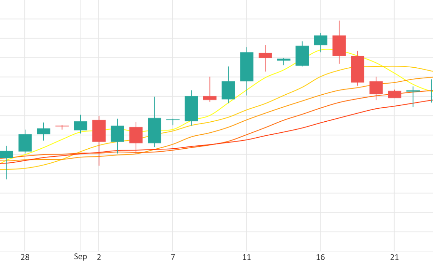
Task: Click the red candle at Sep 2
Action: click(x=99, y=131)
